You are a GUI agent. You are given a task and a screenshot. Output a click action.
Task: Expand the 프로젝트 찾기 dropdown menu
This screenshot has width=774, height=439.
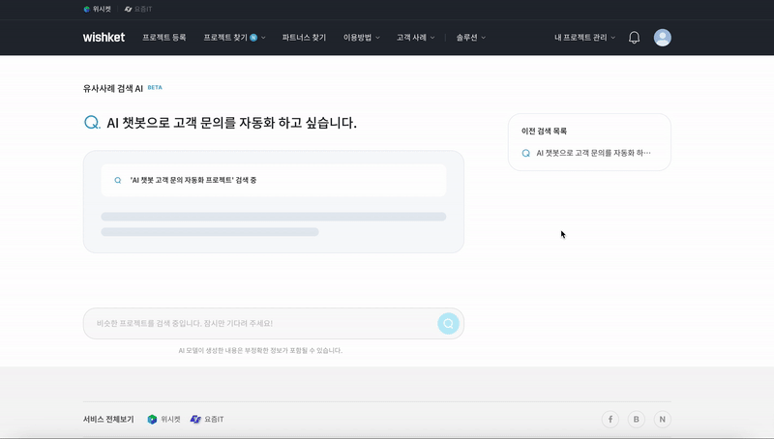point(234,38)
